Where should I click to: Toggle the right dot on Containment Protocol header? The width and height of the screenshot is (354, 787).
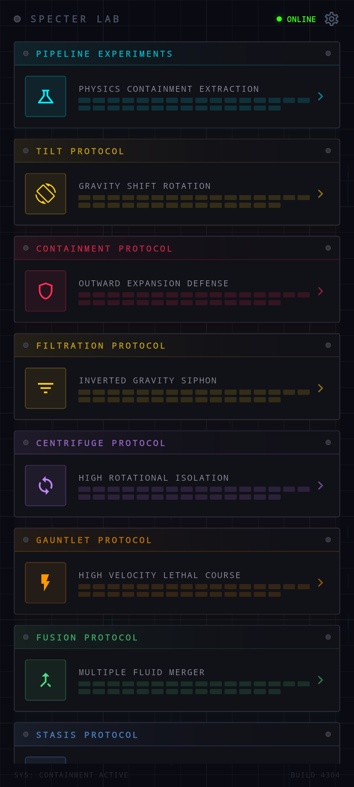pyautogui.click(x=328, y=248)
